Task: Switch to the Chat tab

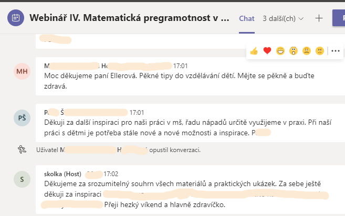Action: 247,18
